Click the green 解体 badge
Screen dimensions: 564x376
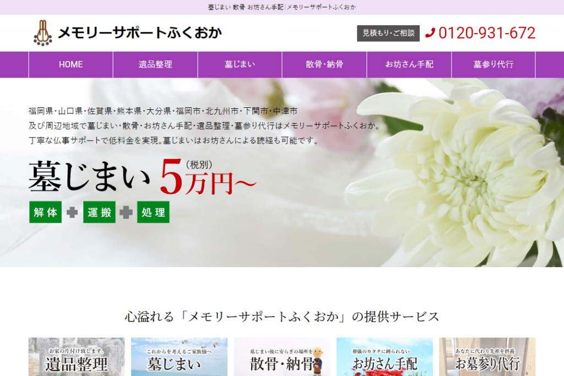pos(45,212)
